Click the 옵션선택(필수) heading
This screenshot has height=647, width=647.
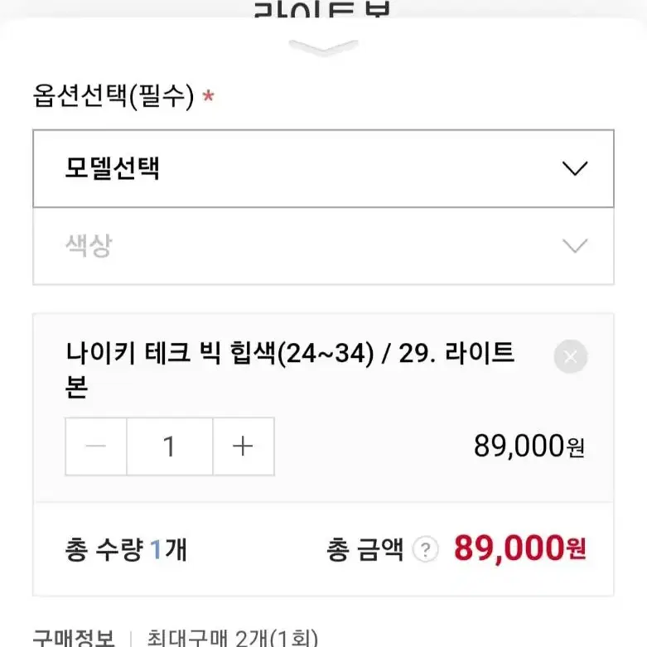click(x=113, y=96)
